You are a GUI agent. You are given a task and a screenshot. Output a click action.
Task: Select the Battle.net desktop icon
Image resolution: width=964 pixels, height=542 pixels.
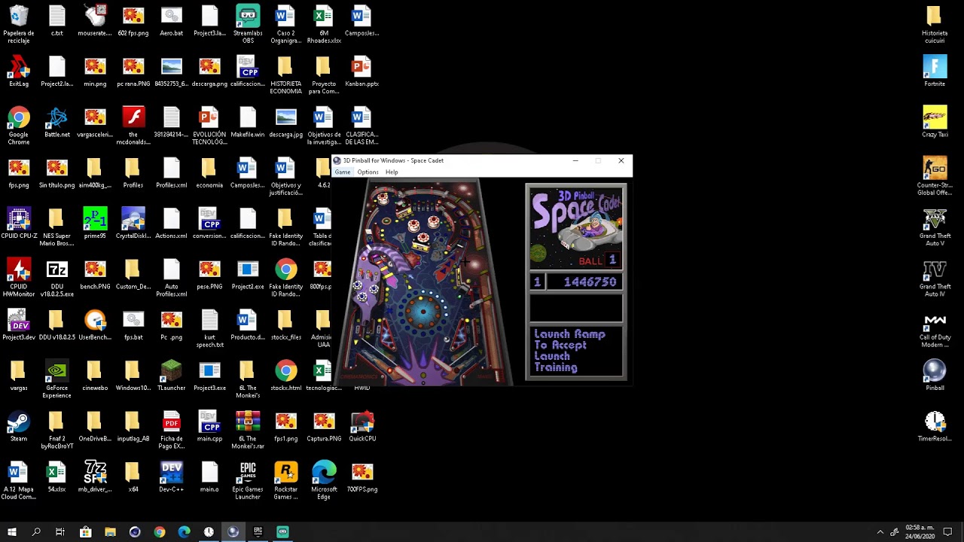click(57, 122)
